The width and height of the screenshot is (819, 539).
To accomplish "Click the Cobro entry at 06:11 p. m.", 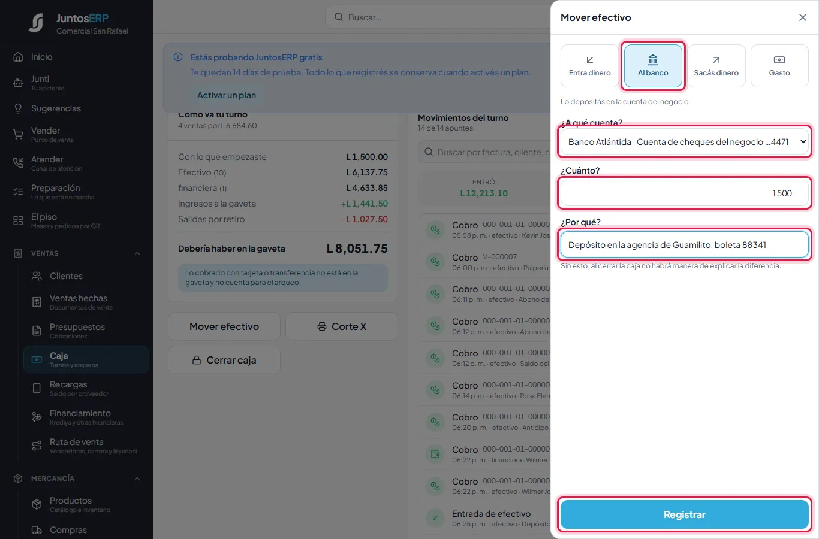I will point(484,293).
